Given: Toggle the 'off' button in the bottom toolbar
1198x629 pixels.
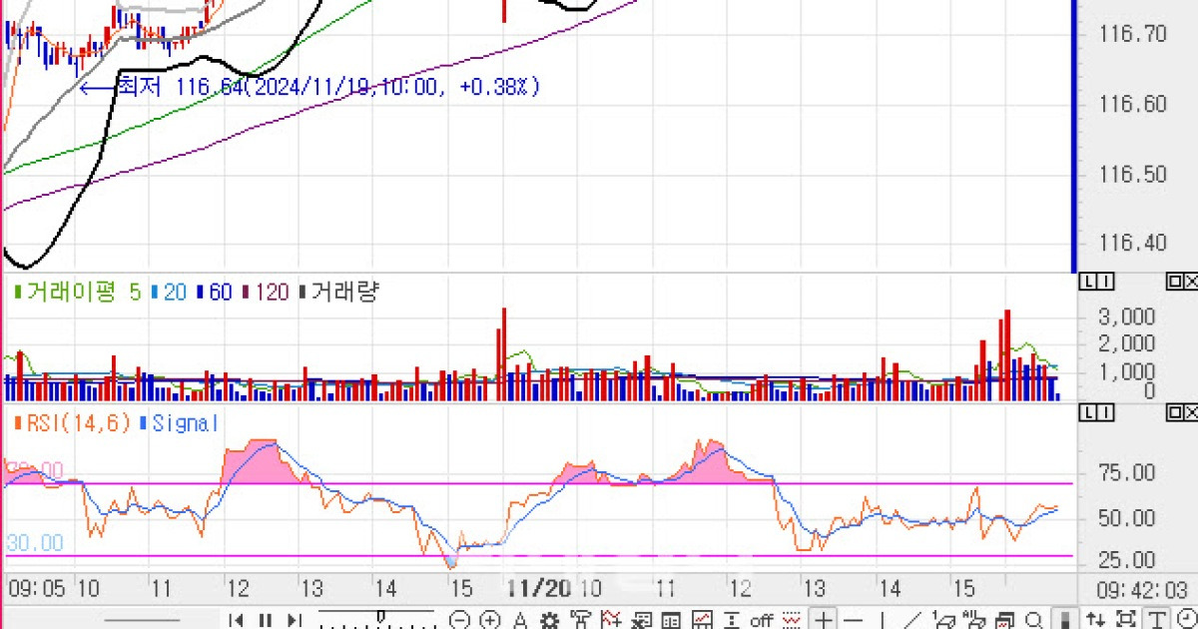Looking at the screenshot, I should (x=761, y=619).
